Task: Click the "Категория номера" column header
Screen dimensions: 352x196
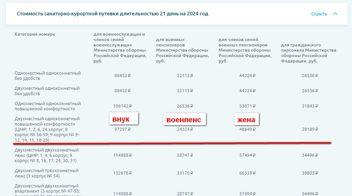Action: [35, 34]
